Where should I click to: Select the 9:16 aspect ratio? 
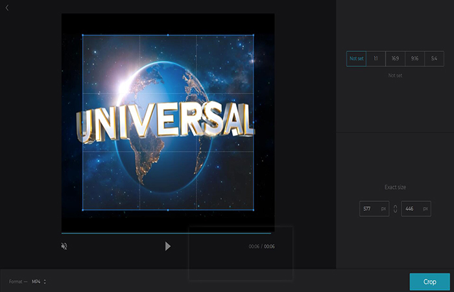[x=414, y=58]
